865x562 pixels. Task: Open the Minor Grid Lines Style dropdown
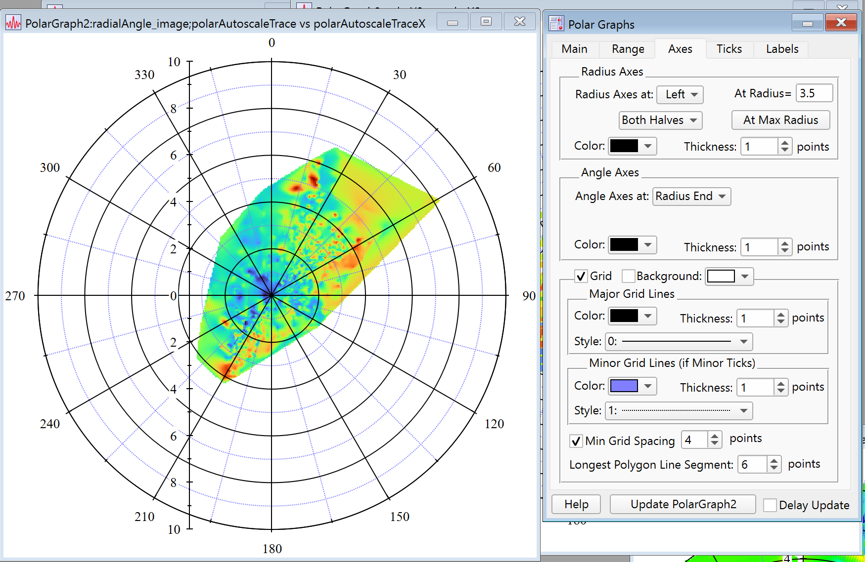pyautogui.click(x=678, y=410)
